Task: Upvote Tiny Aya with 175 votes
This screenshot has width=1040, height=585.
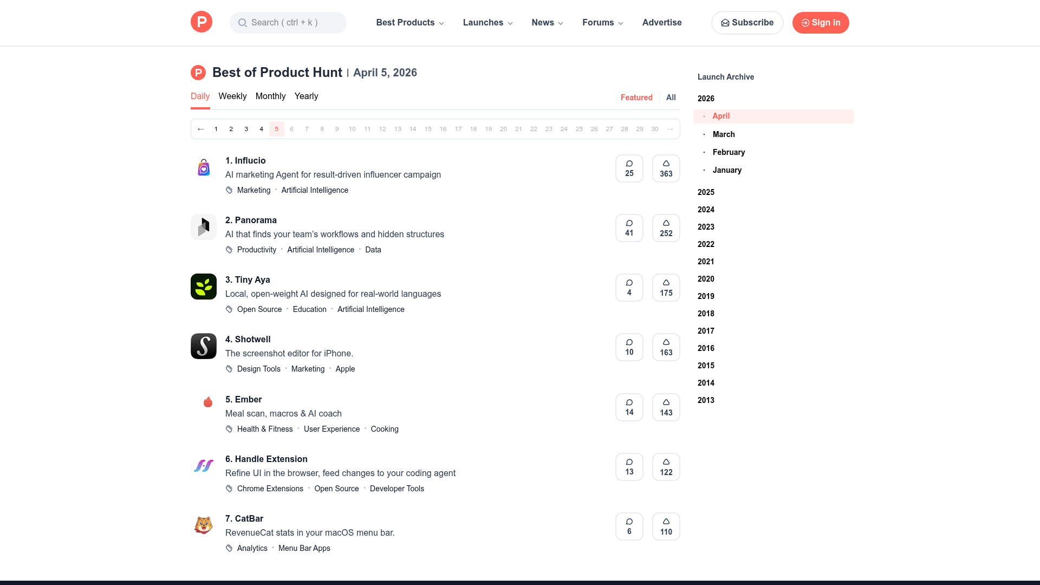Action: pos(666,288)
